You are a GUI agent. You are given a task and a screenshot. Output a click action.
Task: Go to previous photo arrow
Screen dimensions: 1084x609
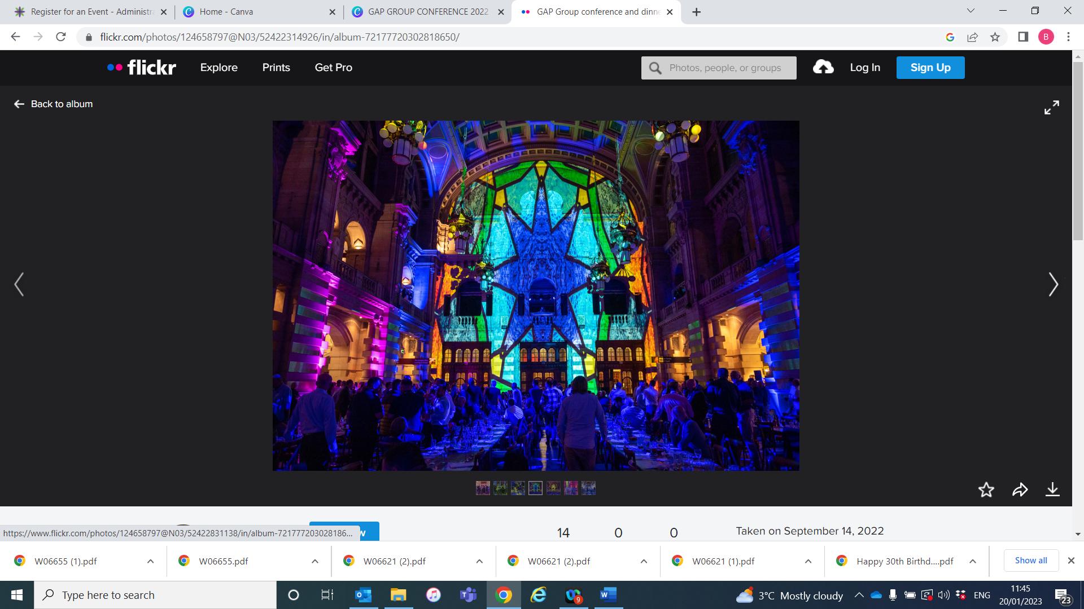point(19,284)
